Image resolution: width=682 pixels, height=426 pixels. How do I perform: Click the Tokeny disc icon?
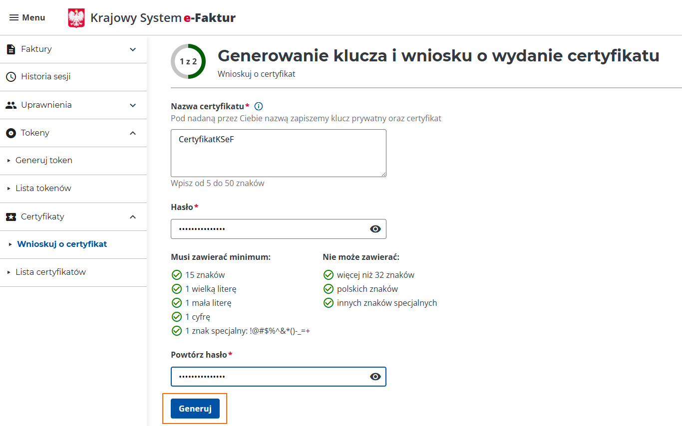10,133
